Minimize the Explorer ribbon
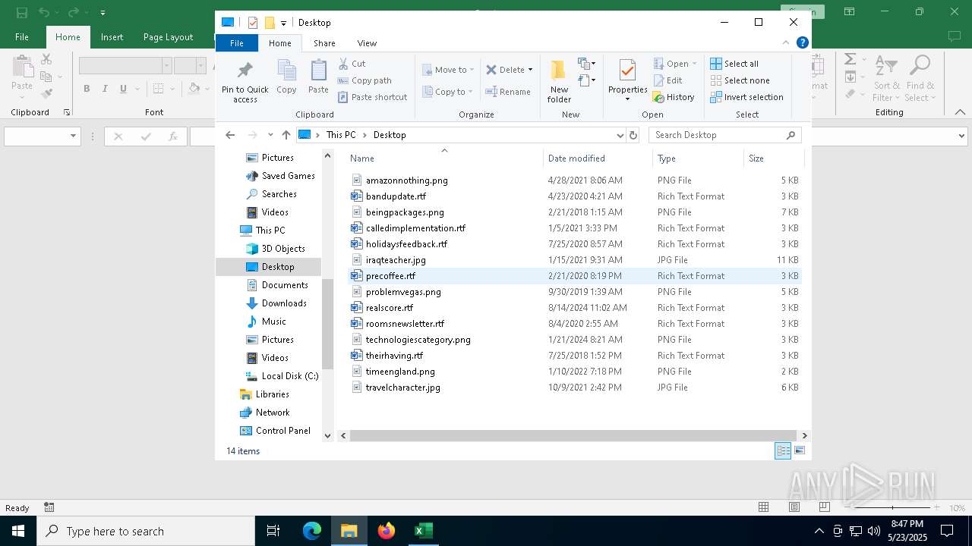 (786, 43)
